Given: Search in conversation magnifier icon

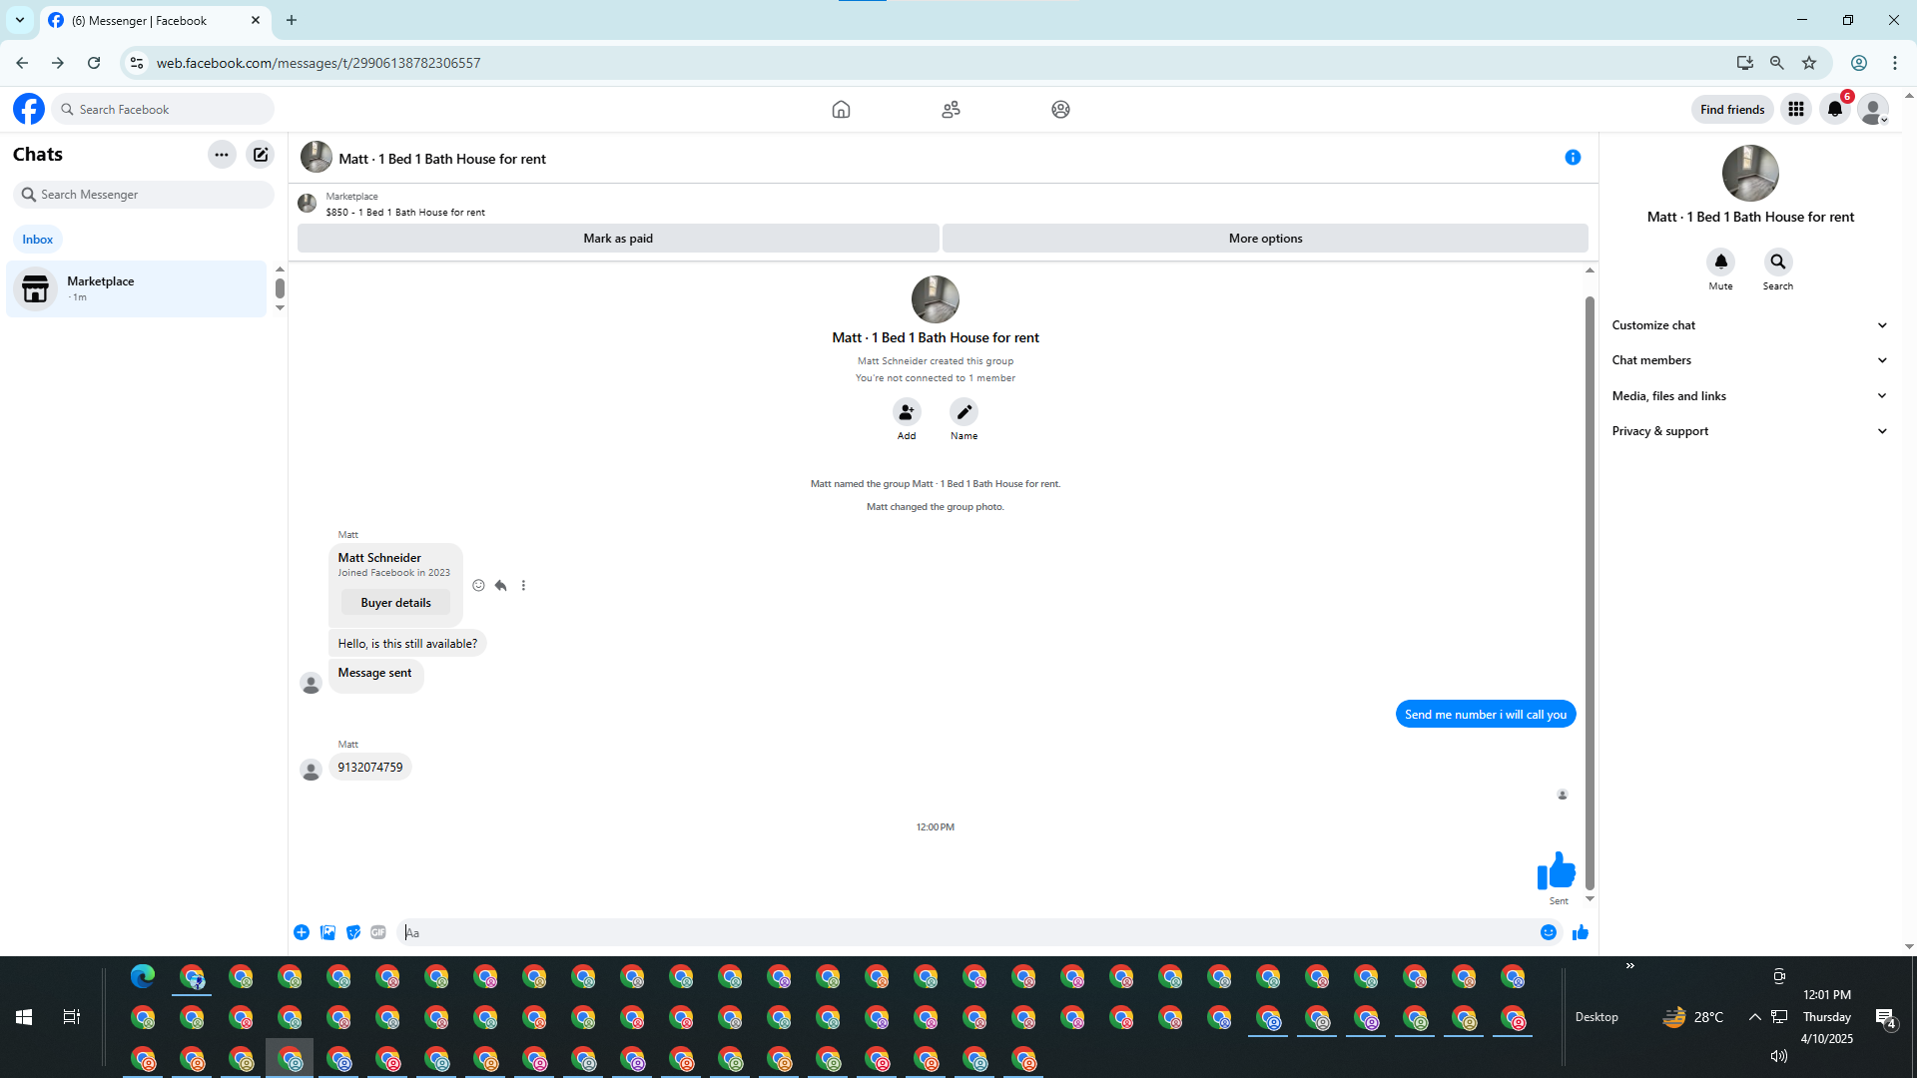Looking at the screenshot, I should (1777, 263).
